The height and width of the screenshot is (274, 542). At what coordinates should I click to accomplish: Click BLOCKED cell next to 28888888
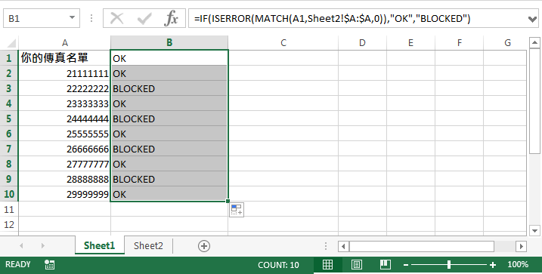(169, 179)
